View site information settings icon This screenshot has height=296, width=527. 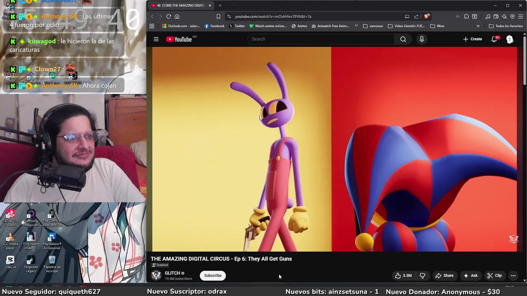pos(229,16)
